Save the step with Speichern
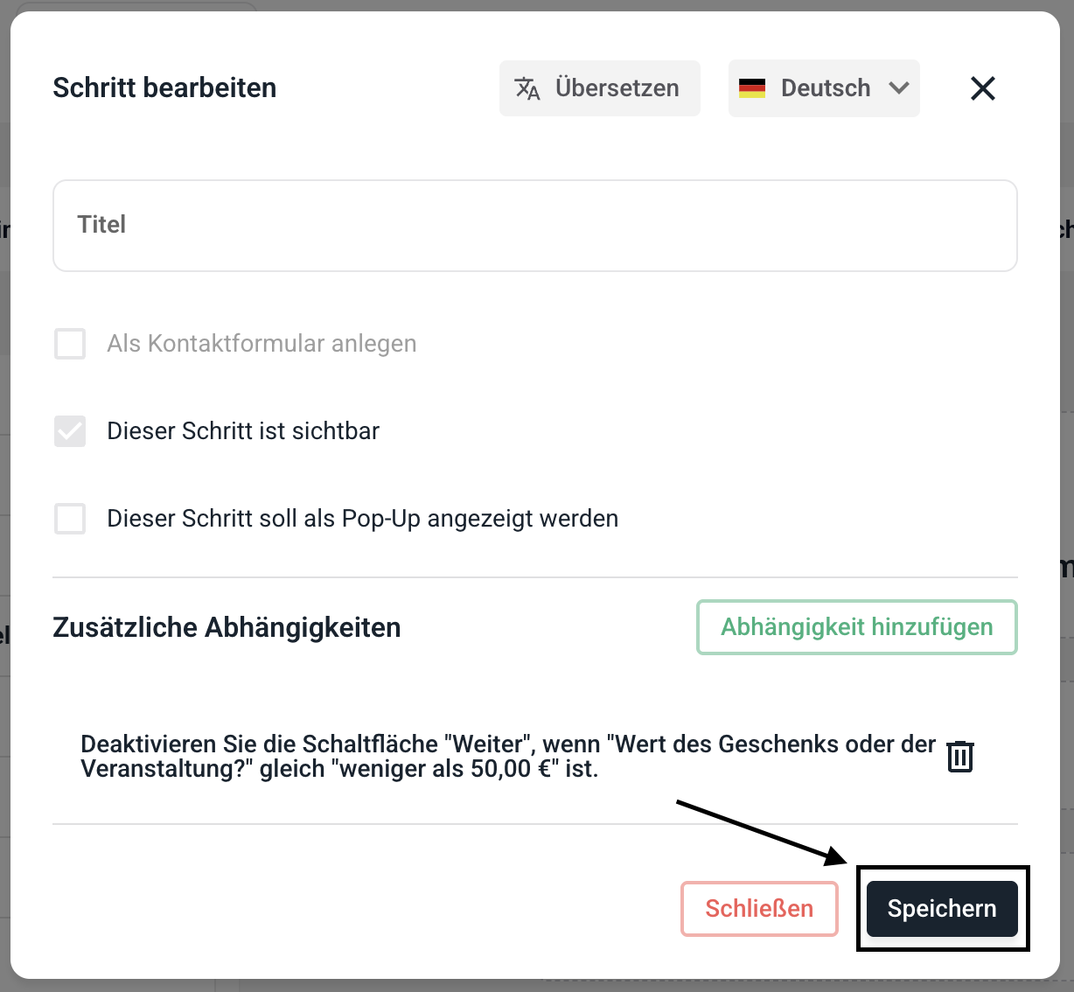This screenshot has width=1074, height=992. pyautogui.click(x=942, y=909)
